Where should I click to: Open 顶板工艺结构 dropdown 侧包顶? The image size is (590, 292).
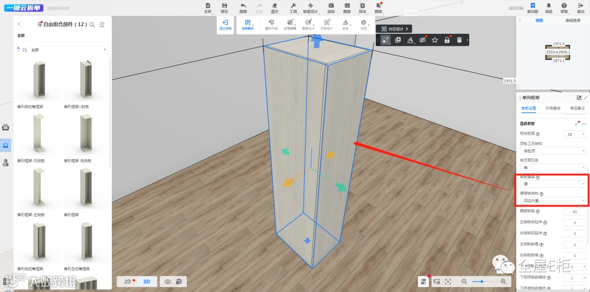(x=552, y=151)
